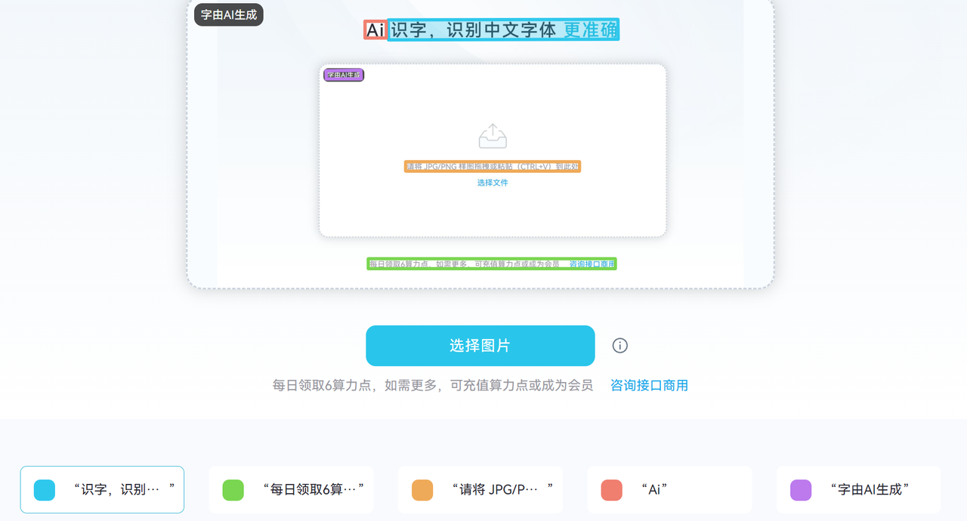Click the purple color swatch

801,490
